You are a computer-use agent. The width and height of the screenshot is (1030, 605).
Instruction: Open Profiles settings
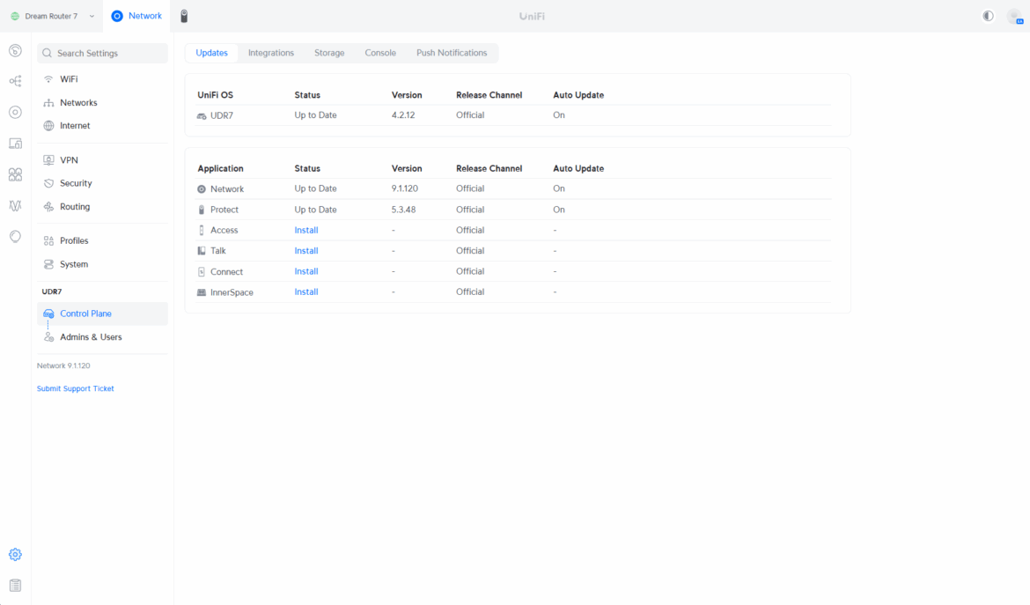click(x=102, y=241)
